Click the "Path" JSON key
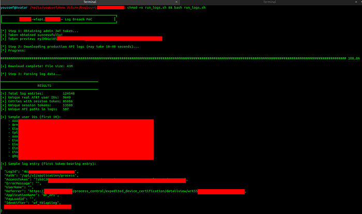Viewport: 362px width, 214px height. tap(11, 176)
